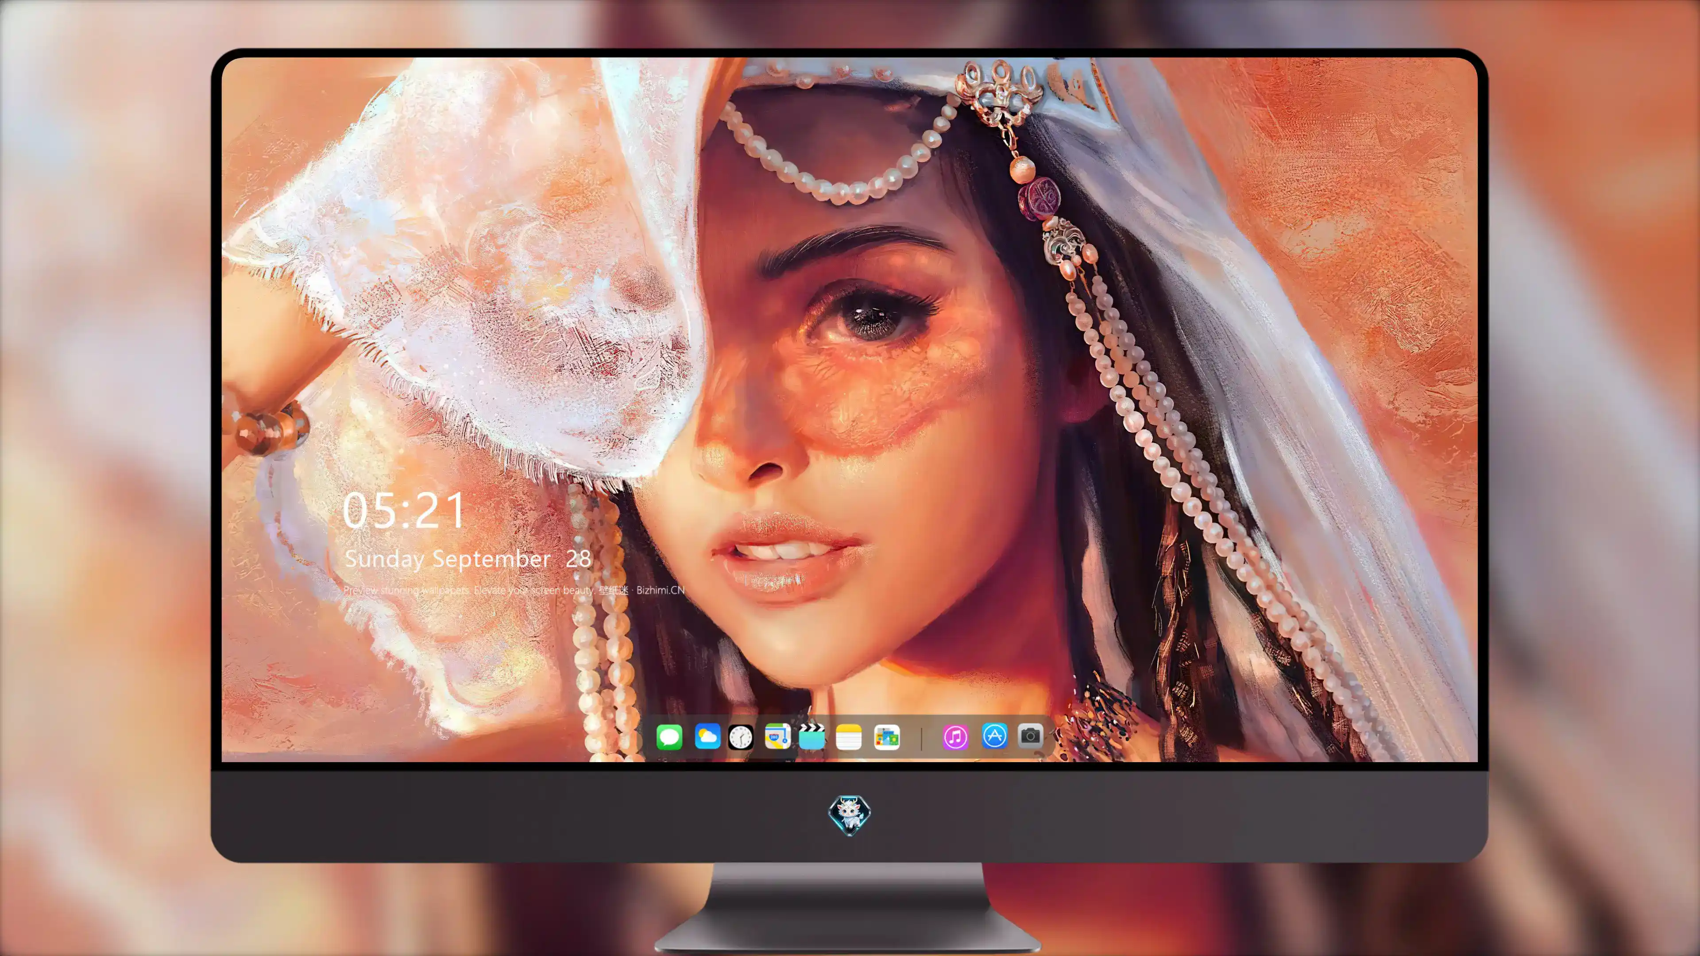This screenshot has height=956, width=1700.
Task: Open the Maps app in the dock
Action: coord(777,736)
